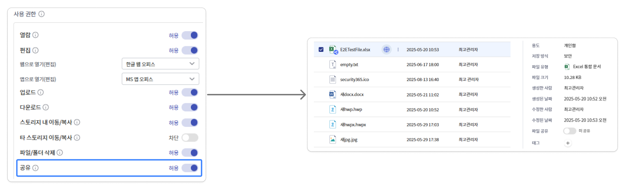Toggle off the 공유 permission switch

[x=190, y=168]
